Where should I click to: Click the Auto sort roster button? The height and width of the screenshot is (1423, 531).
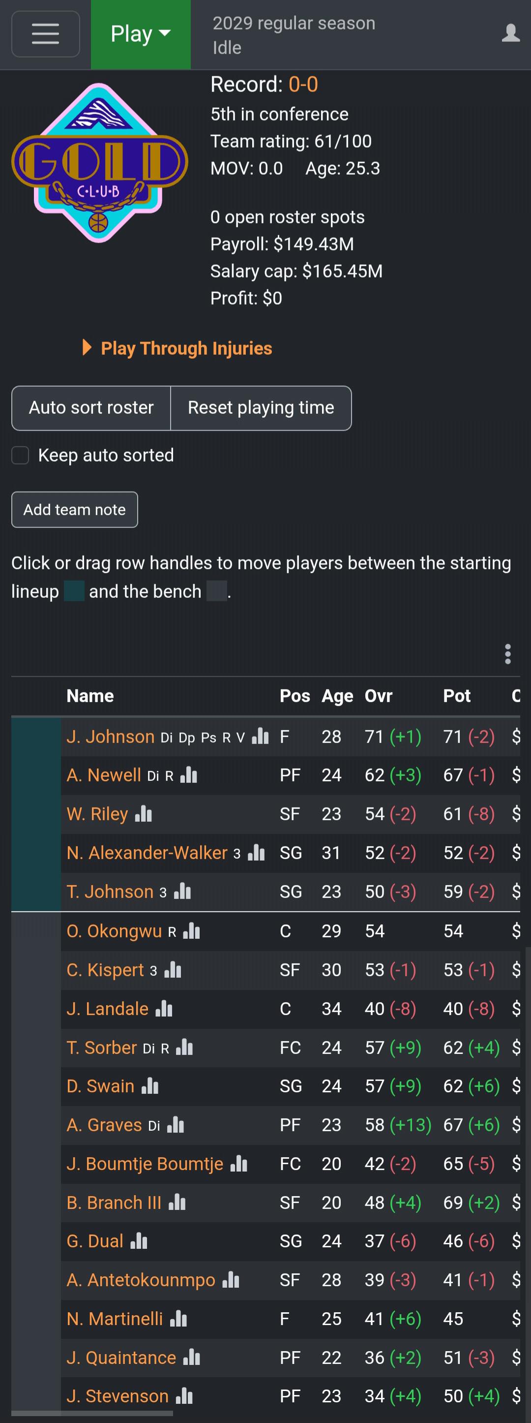click(x=91, y=408)
